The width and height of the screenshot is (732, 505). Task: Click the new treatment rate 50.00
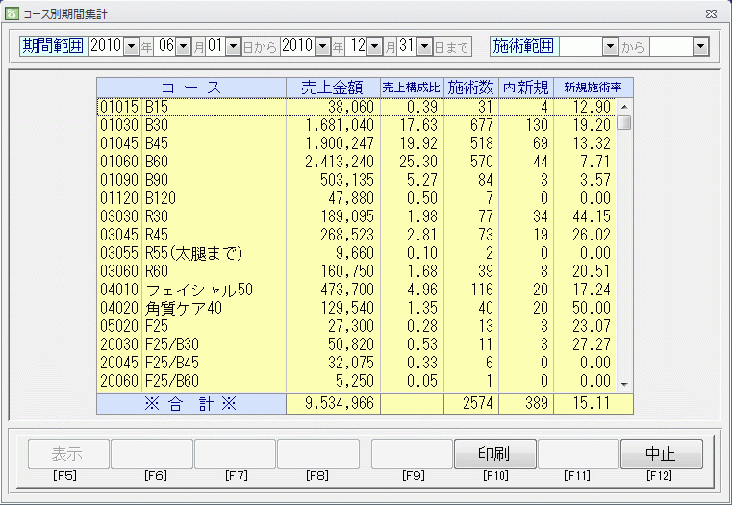[592, 308]
